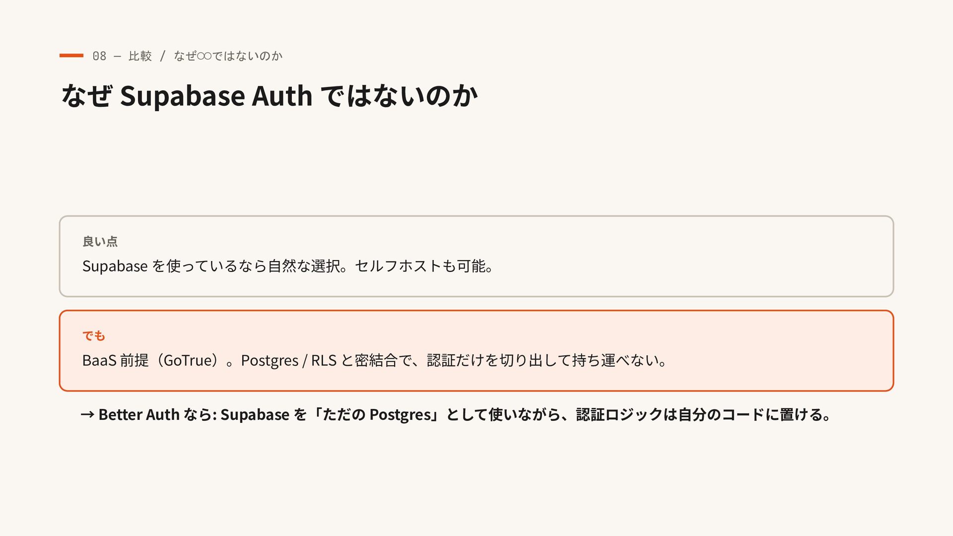Click the slide number 08
Image resolution: width=953 pixels, height=536 pixels.
(x=99, y=56)
